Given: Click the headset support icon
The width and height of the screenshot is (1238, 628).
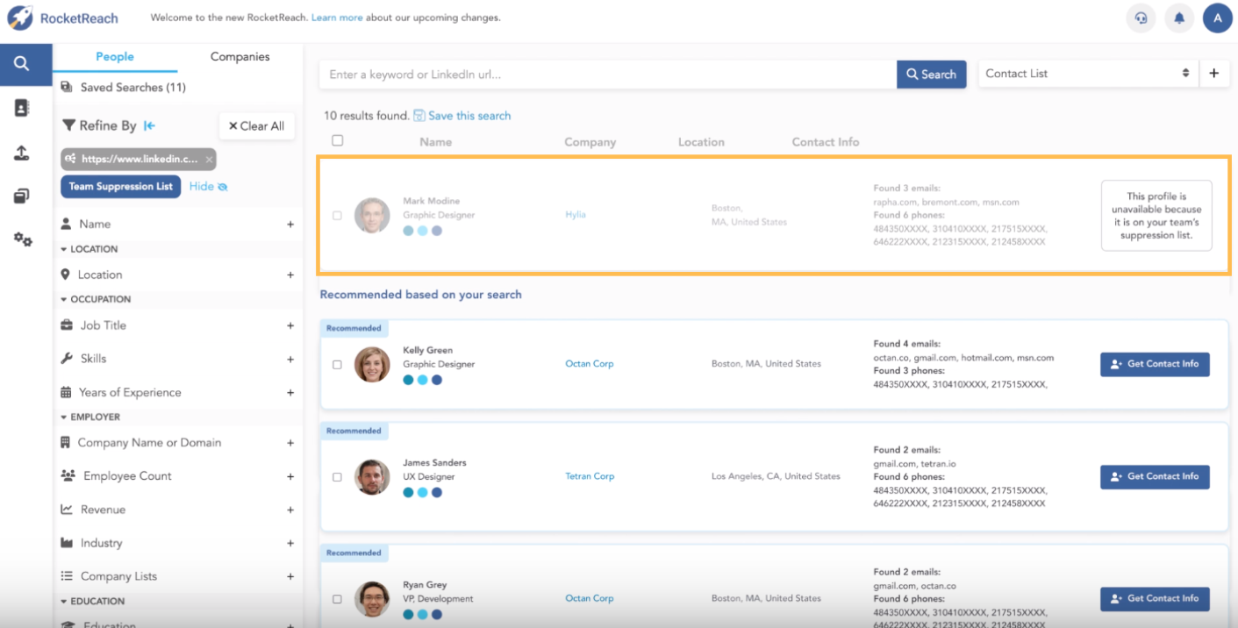Looking at the screenshot, I should tap(1141, 18).
